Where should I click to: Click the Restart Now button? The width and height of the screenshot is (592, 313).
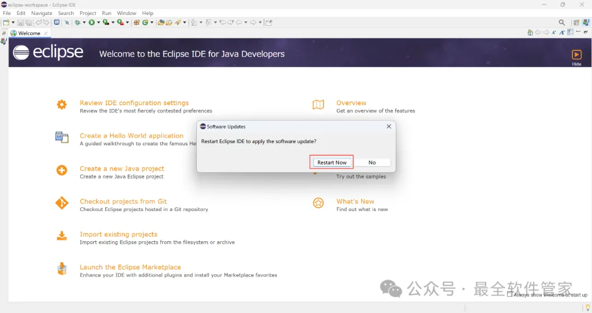(332, 162)
